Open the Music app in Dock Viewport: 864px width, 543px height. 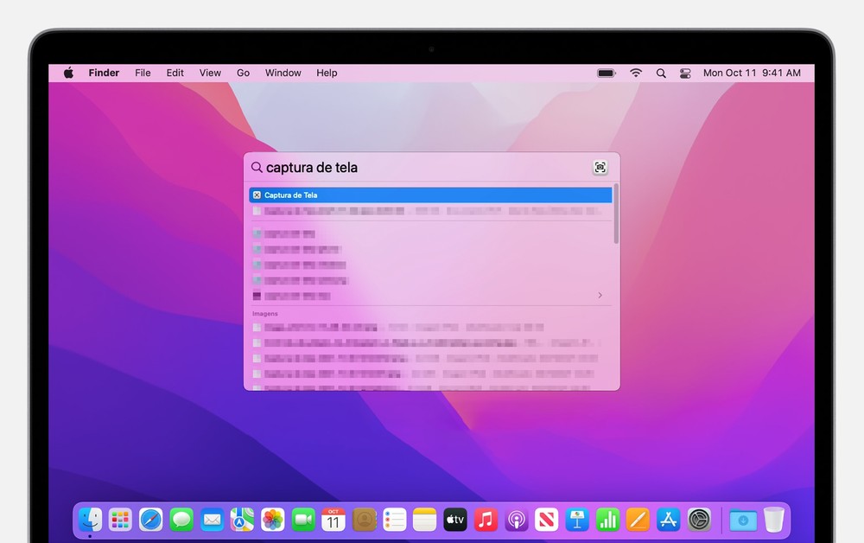tap(486, 520)
